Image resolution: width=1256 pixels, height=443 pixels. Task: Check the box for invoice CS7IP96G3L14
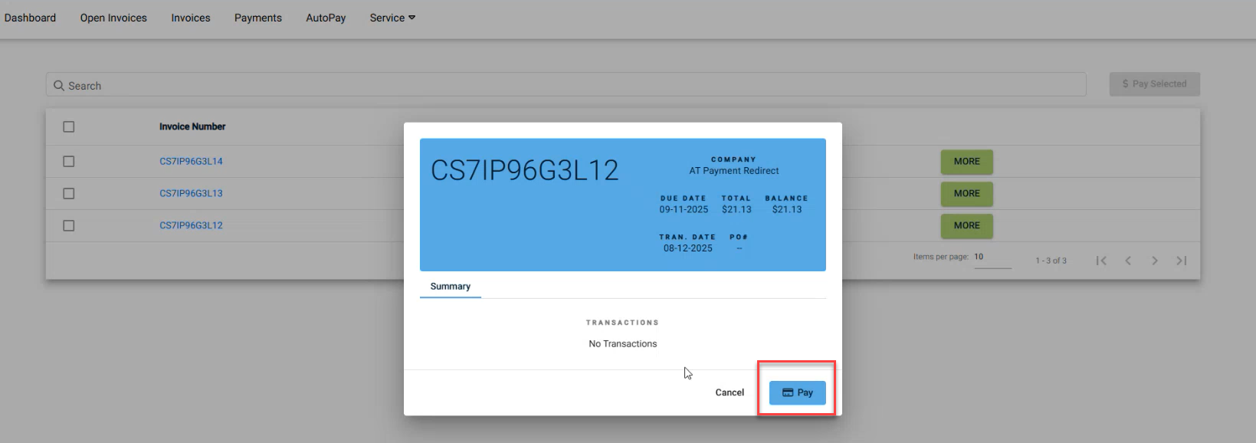click(69, 162)
